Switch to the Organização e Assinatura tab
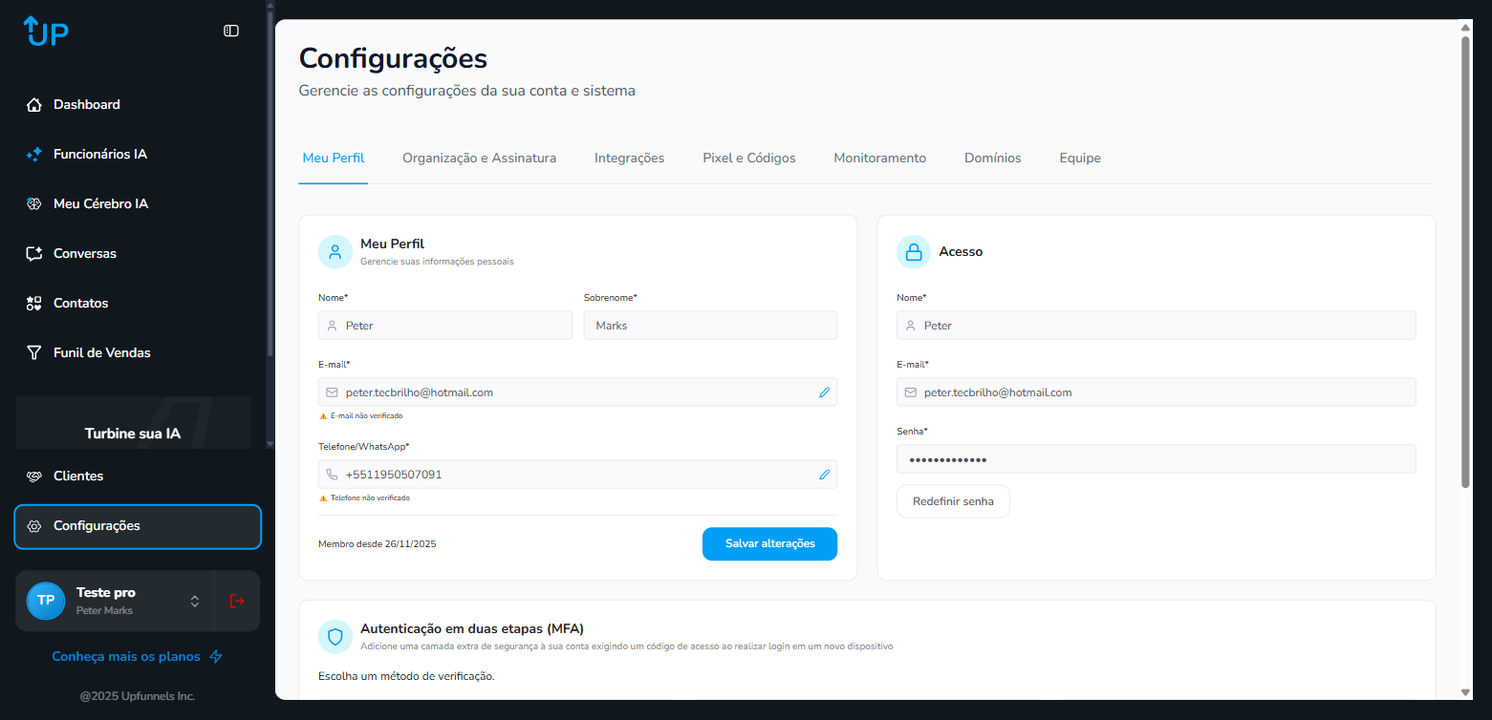 479,158
